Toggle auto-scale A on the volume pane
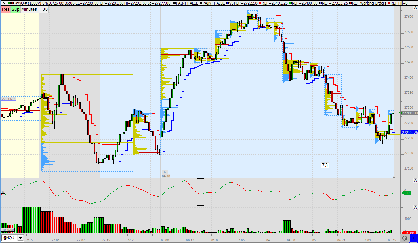This screenshot has height=243, width=418. 415,208
